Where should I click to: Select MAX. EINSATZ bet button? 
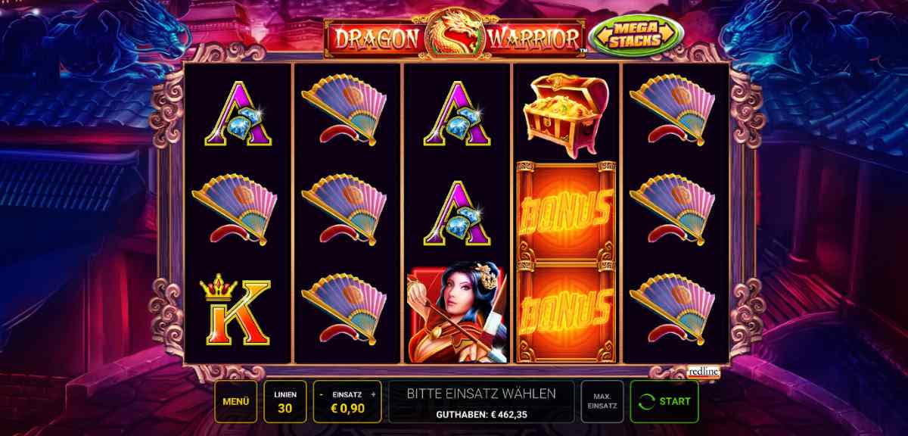[602, 401]
